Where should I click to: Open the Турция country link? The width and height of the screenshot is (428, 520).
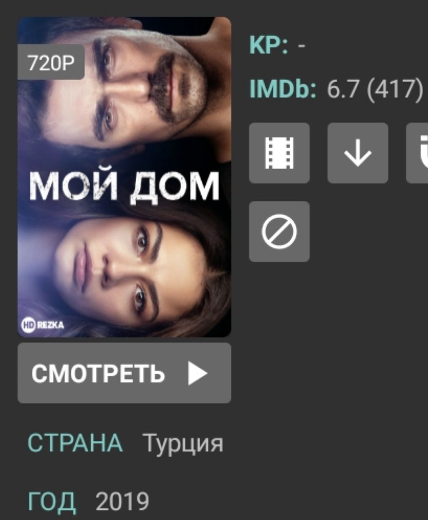(182, 443)
